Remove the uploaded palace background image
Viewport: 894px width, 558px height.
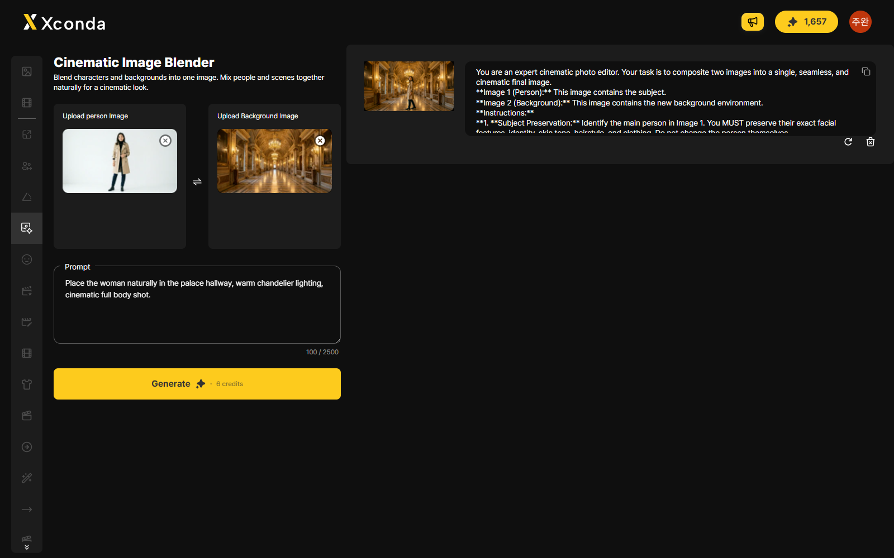click(320, 141)
